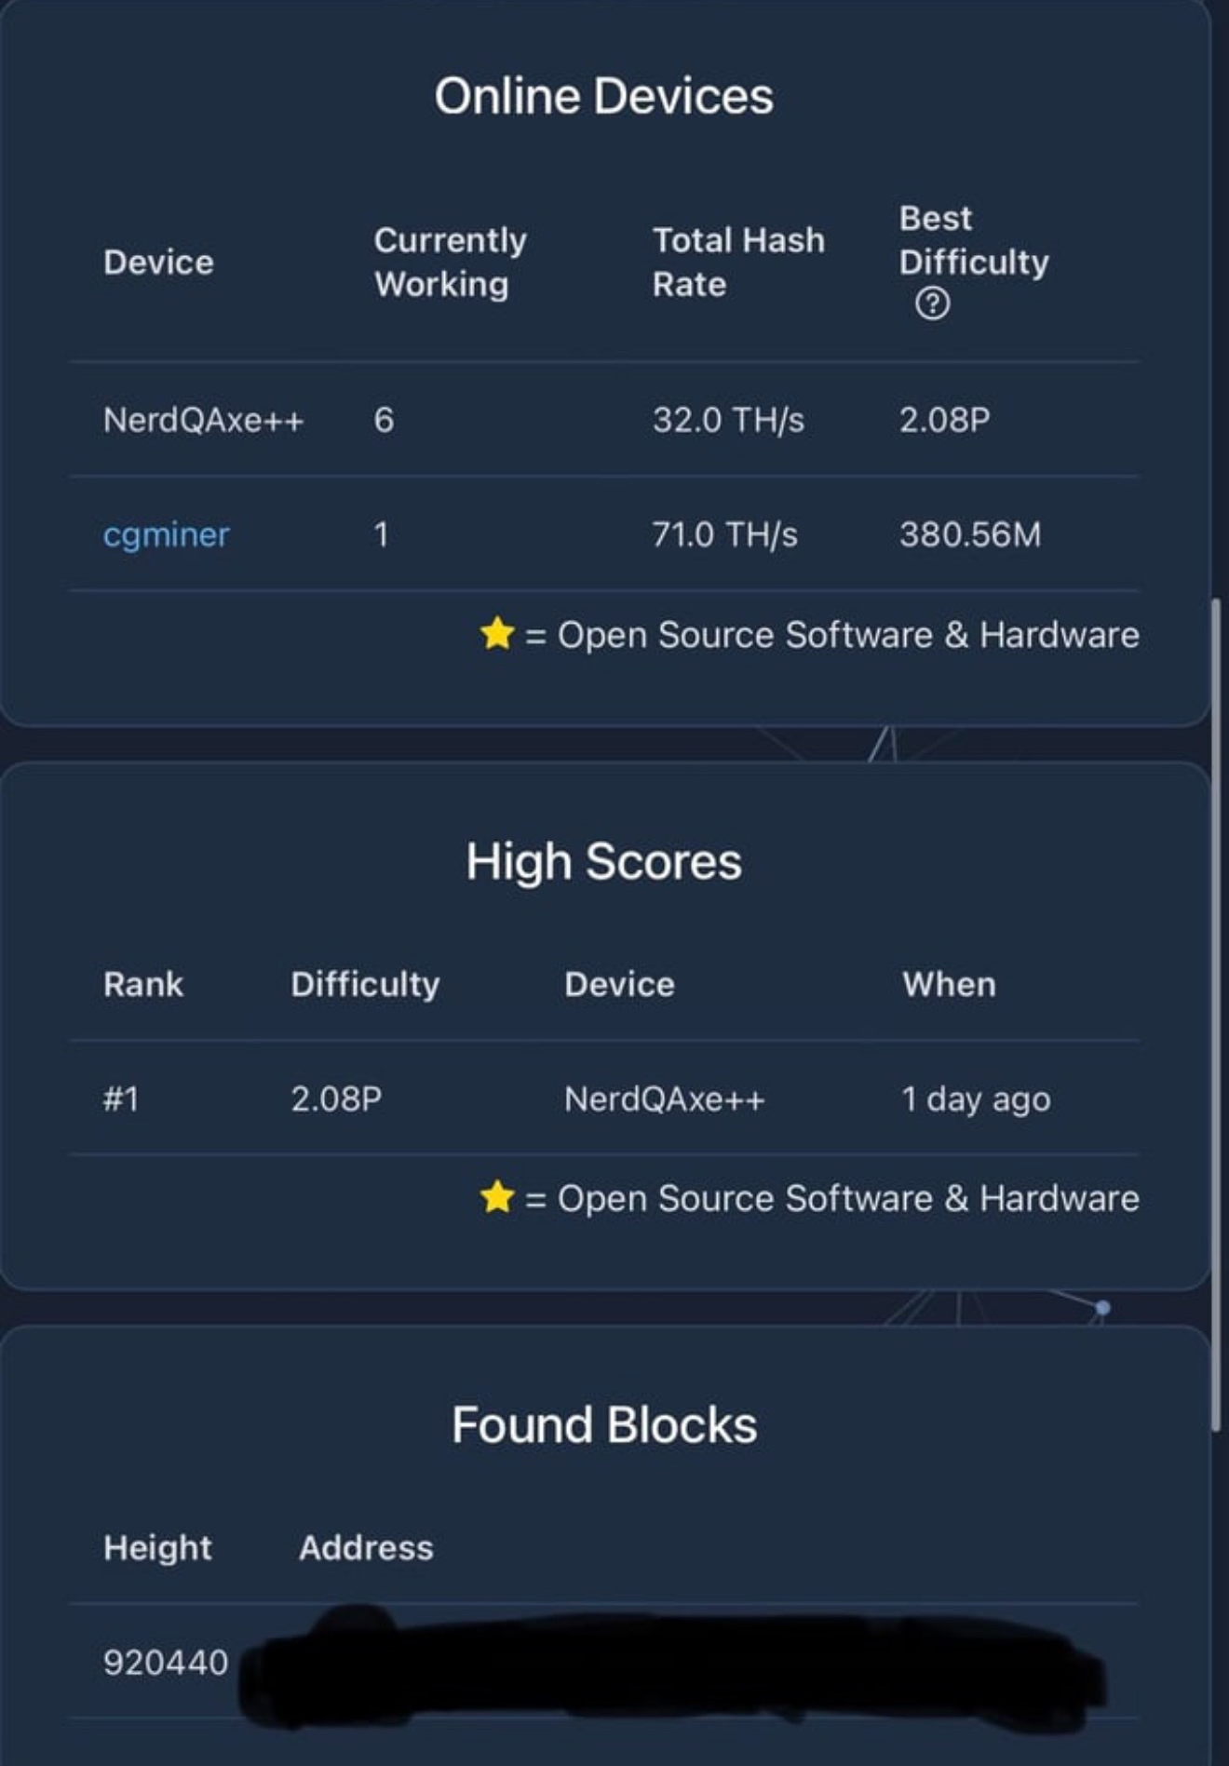
Task: Click the Address column header in Found Blocks
Action: pyautogui.click(x=366, y=1547)
